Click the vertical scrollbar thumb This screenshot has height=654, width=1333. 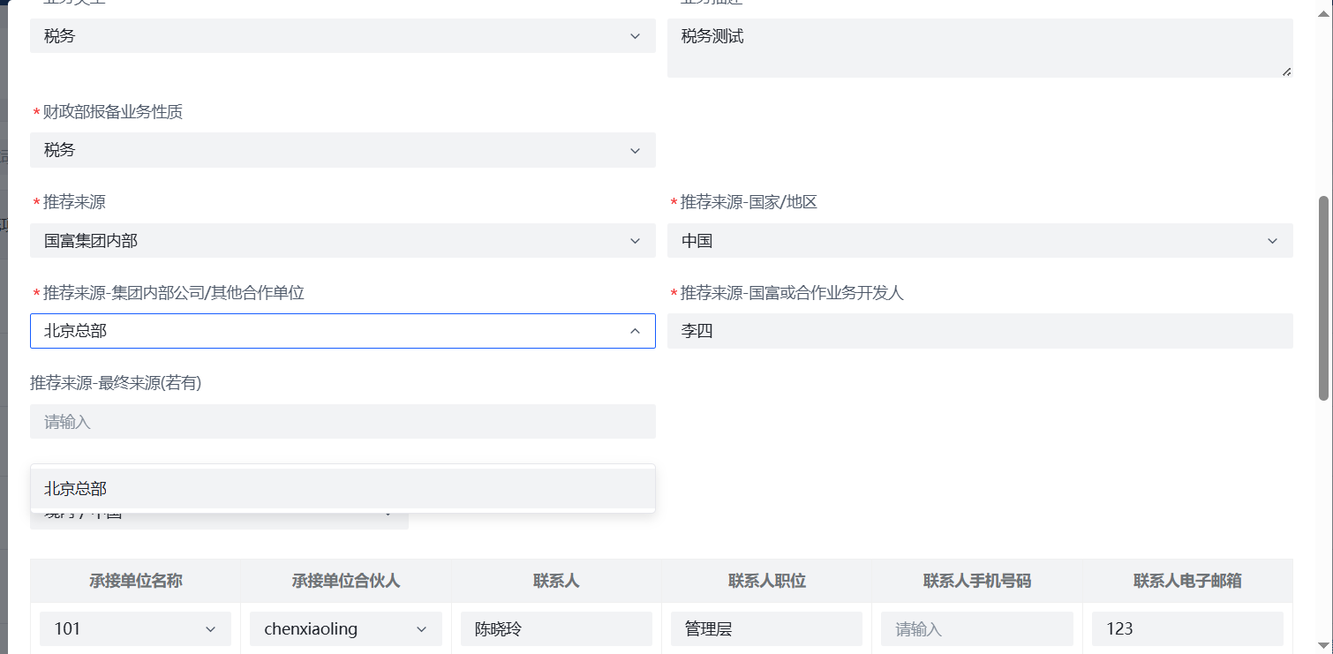pyautogui.click(x=1323, y=297)
